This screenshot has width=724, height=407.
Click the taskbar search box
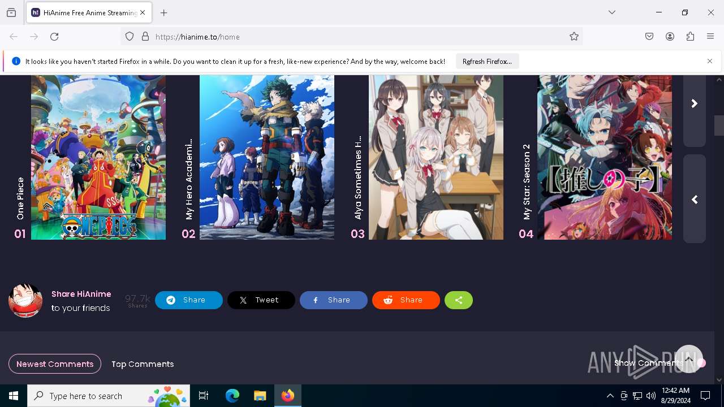[x=109, y=396]
